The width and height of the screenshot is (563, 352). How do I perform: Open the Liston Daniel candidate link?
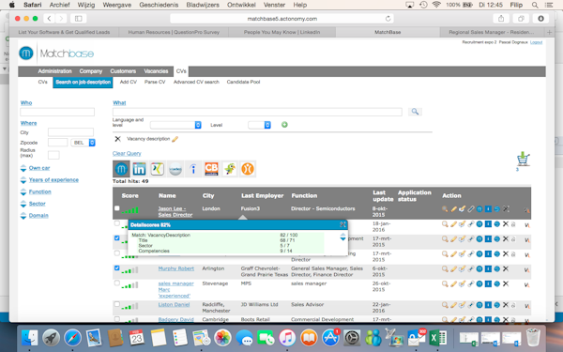tap(174, 304)
